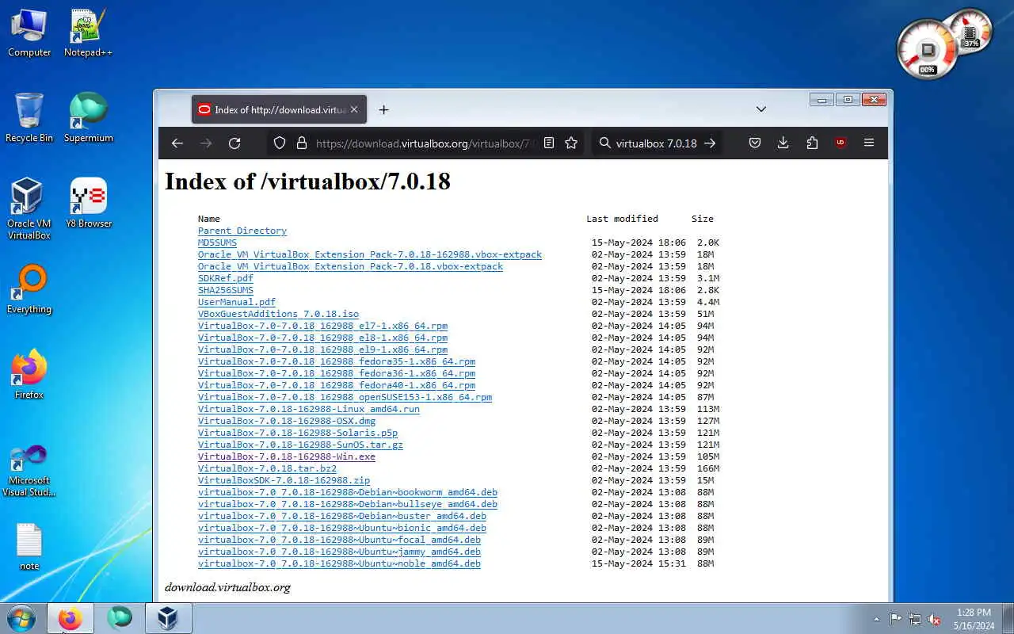Open the MD5SUMS file link
This screenshot has width=1014, height=634.
(217, 243)
